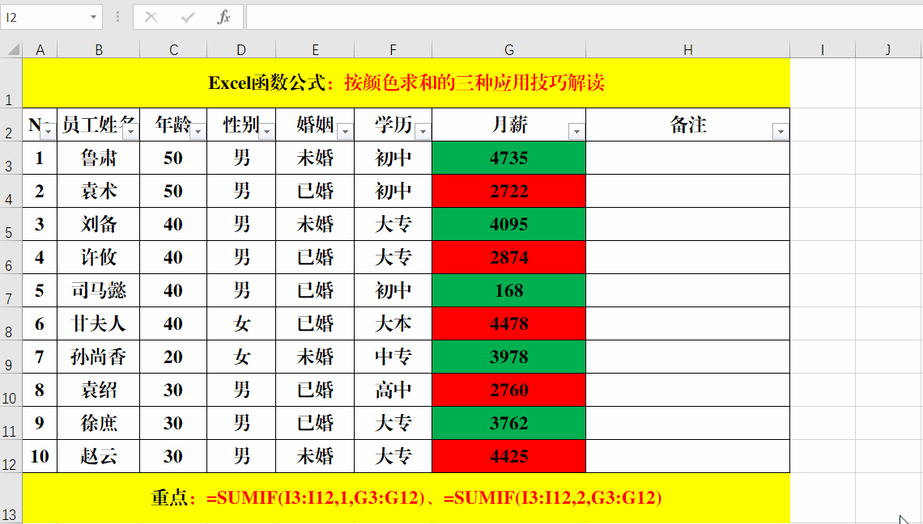The width and height of the screenshot is (923, 524).
Task: Select name cell 司马懿
Action: (98, 290)
